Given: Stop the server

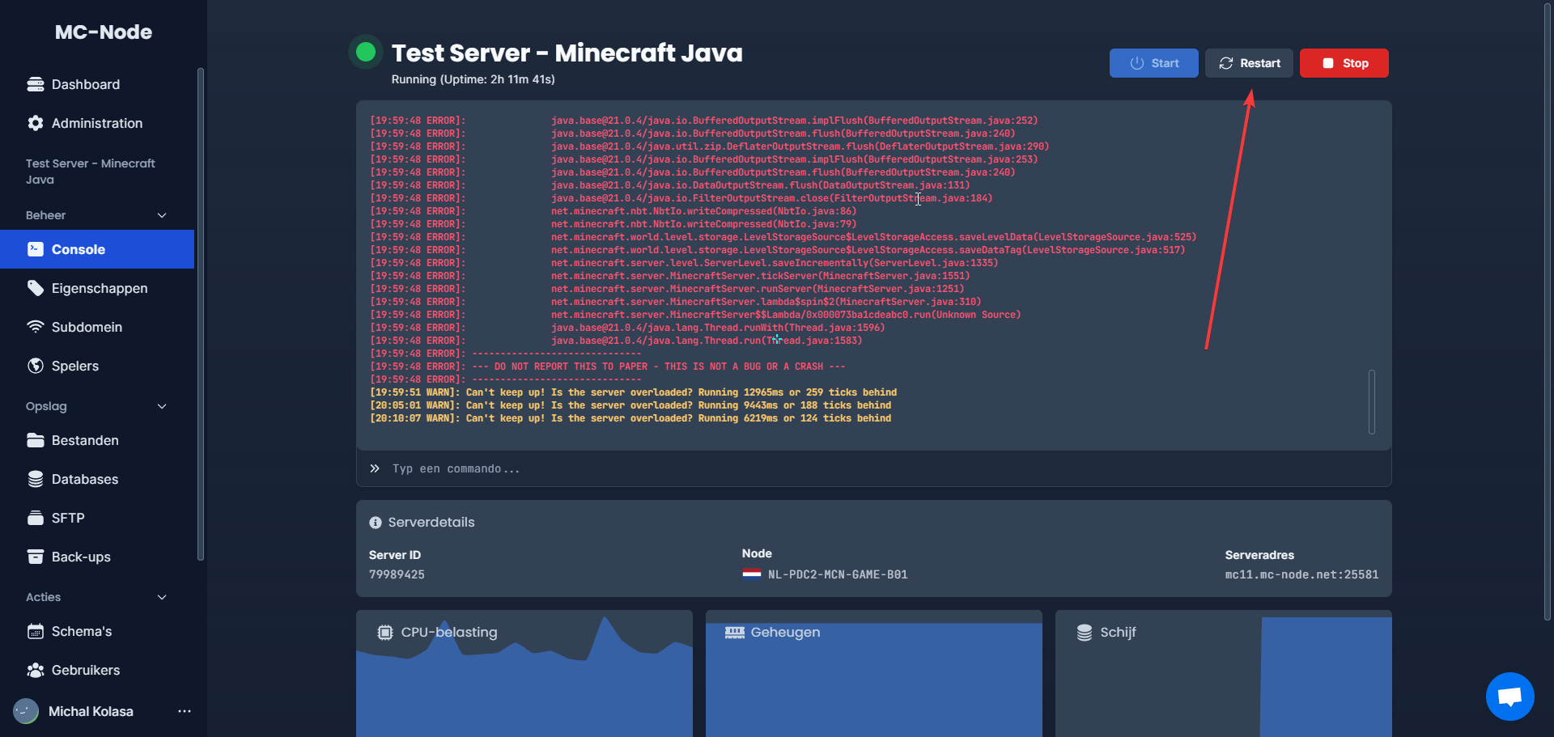Looking at the screenshot, I should 1344,63.
